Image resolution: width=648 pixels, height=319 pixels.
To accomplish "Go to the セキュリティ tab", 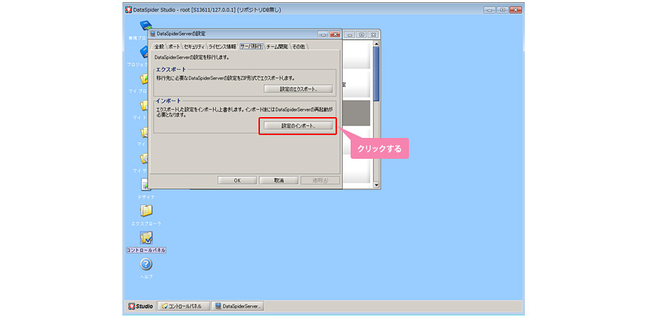I will pyautogui.click(x=194, y=46).
